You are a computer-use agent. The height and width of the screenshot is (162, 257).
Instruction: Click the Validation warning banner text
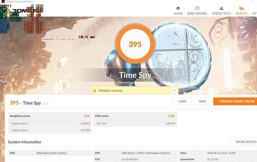110,90
